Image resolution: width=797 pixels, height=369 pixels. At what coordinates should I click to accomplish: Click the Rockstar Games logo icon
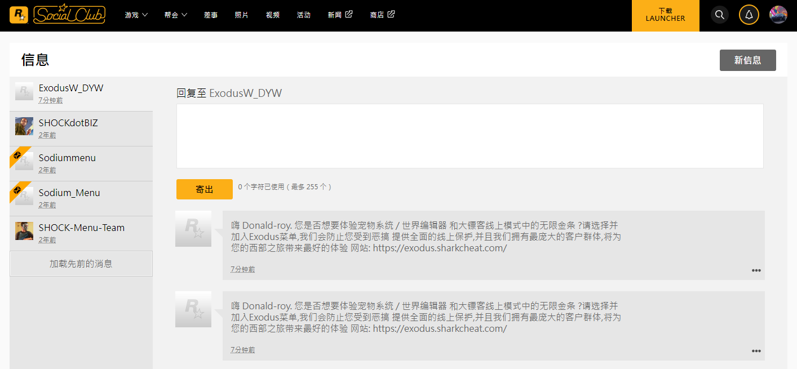(x=19, y=15)
